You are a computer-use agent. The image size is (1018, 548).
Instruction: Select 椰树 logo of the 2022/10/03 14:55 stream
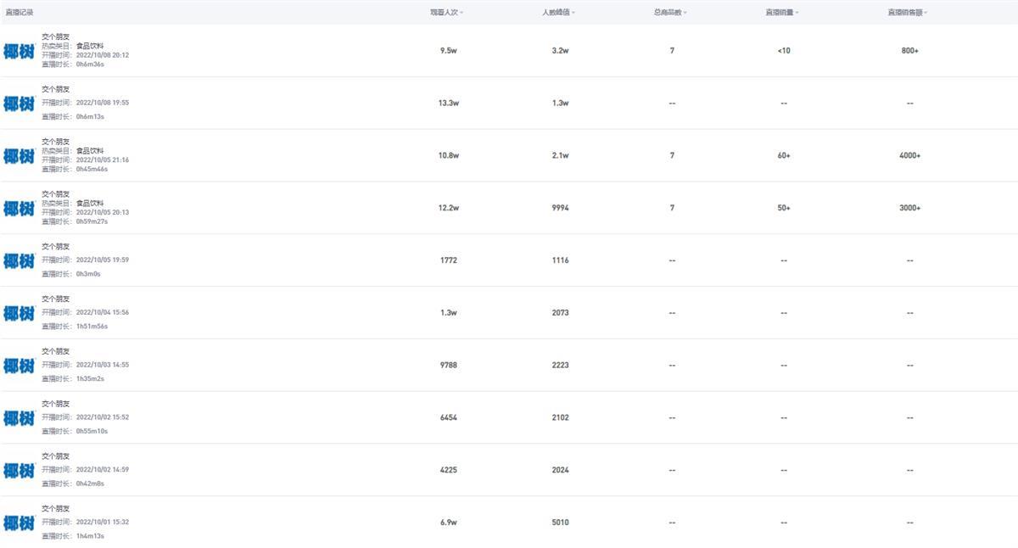pos(19,366)
